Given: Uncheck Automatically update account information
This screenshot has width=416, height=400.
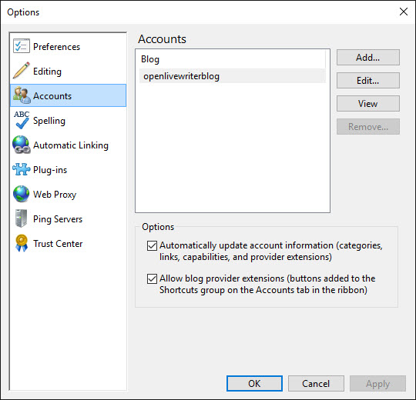Looking at the screenshot, I should click(x=152, y=245).
